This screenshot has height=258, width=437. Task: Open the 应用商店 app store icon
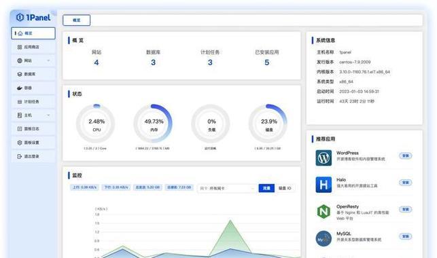pyautogui.click(x=20, y=47)
